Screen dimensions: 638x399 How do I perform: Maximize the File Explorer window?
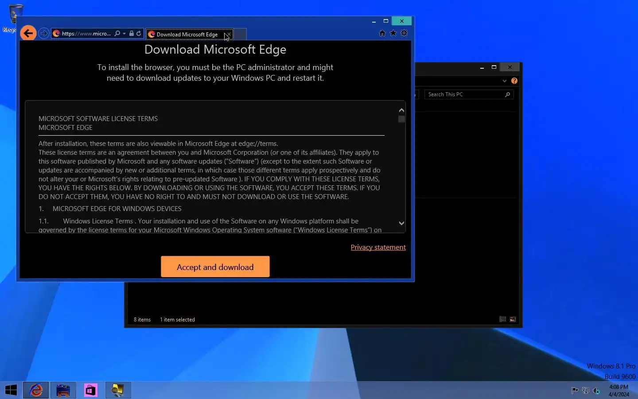(x=494, y=67)
